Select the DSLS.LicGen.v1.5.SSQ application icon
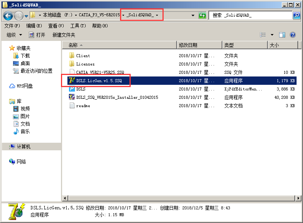 coord(72,80)
